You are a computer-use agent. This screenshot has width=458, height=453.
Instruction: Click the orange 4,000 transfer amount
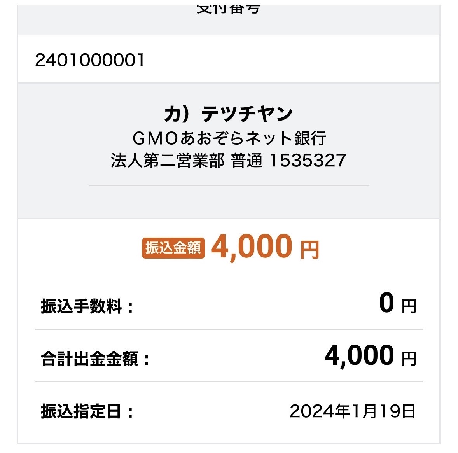tap(252, 247)
